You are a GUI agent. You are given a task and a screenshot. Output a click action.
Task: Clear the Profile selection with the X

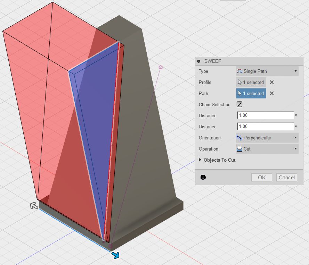[x=271, y=82]
